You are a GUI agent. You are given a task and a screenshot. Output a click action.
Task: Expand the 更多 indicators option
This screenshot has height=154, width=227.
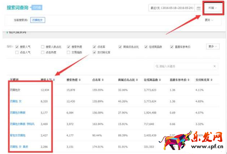point(213,46)
